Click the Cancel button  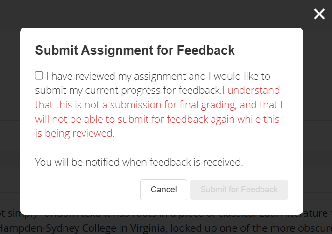163,190
